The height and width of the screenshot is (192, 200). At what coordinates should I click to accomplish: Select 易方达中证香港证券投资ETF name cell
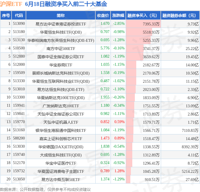pos(61,24)
